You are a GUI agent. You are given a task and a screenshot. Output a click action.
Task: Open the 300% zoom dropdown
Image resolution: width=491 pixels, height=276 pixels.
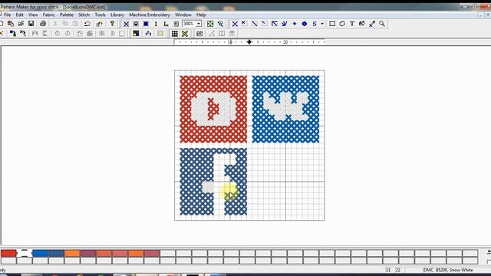[199, 24]
